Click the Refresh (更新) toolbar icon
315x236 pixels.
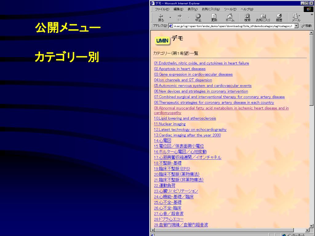tap(214, 18)
